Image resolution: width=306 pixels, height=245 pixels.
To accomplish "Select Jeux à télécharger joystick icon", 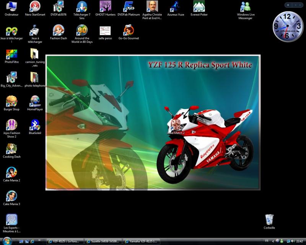I will tap(35, 34).
